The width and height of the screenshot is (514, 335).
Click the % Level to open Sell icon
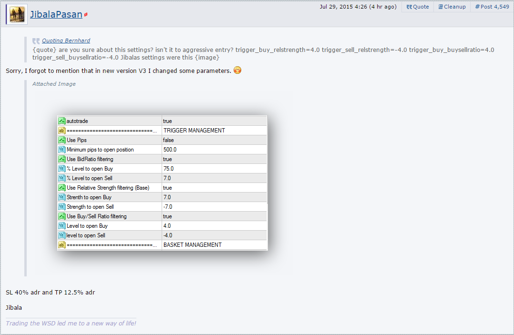point(62,178)
